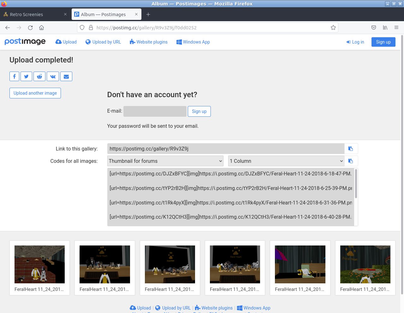Viewport: 404px width, 313px height.
Task: Save page to Pocket
Action: click(x=374, y=28)
